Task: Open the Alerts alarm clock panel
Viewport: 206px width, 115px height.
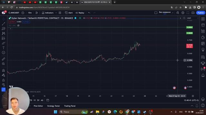Action: [x=203, y=25]
